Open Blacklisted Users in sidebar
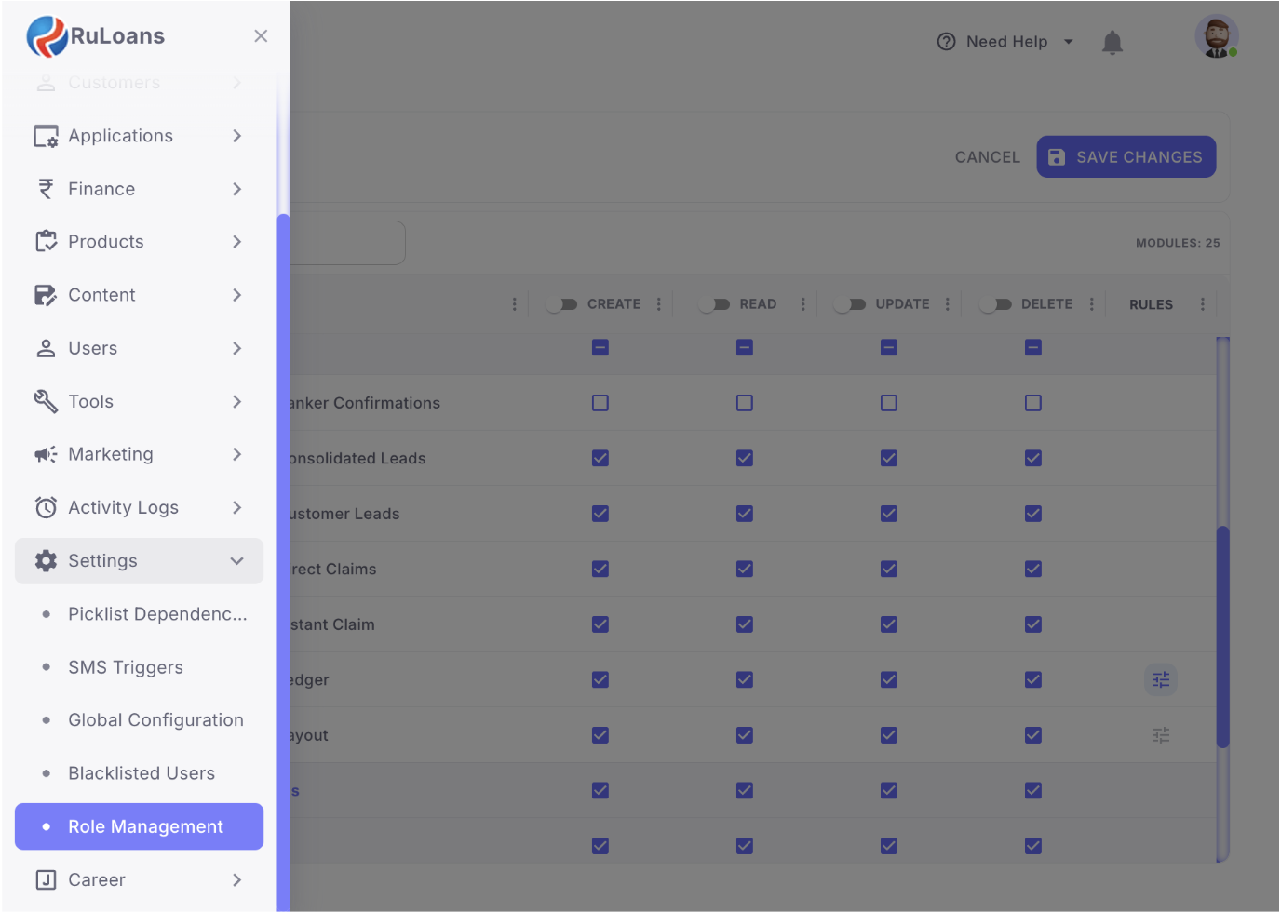 tap(142, 773)
